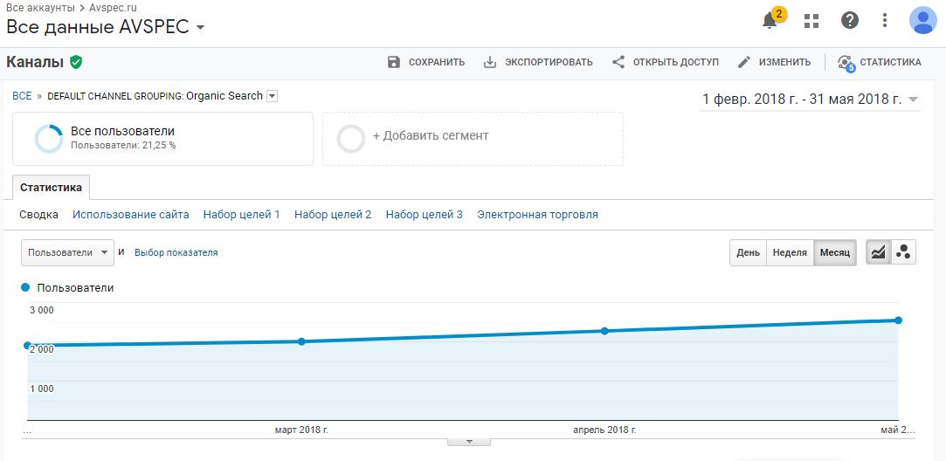Open the Пользователи metric dropdown
946x461 pixels.
pyautogui.click(x=67, y=252)
